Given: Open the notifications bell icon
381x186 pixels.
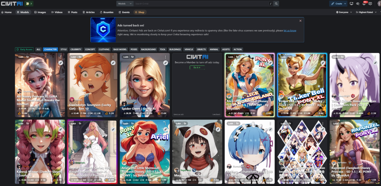Looking at the screenshot, I should [x=364, y=3].
